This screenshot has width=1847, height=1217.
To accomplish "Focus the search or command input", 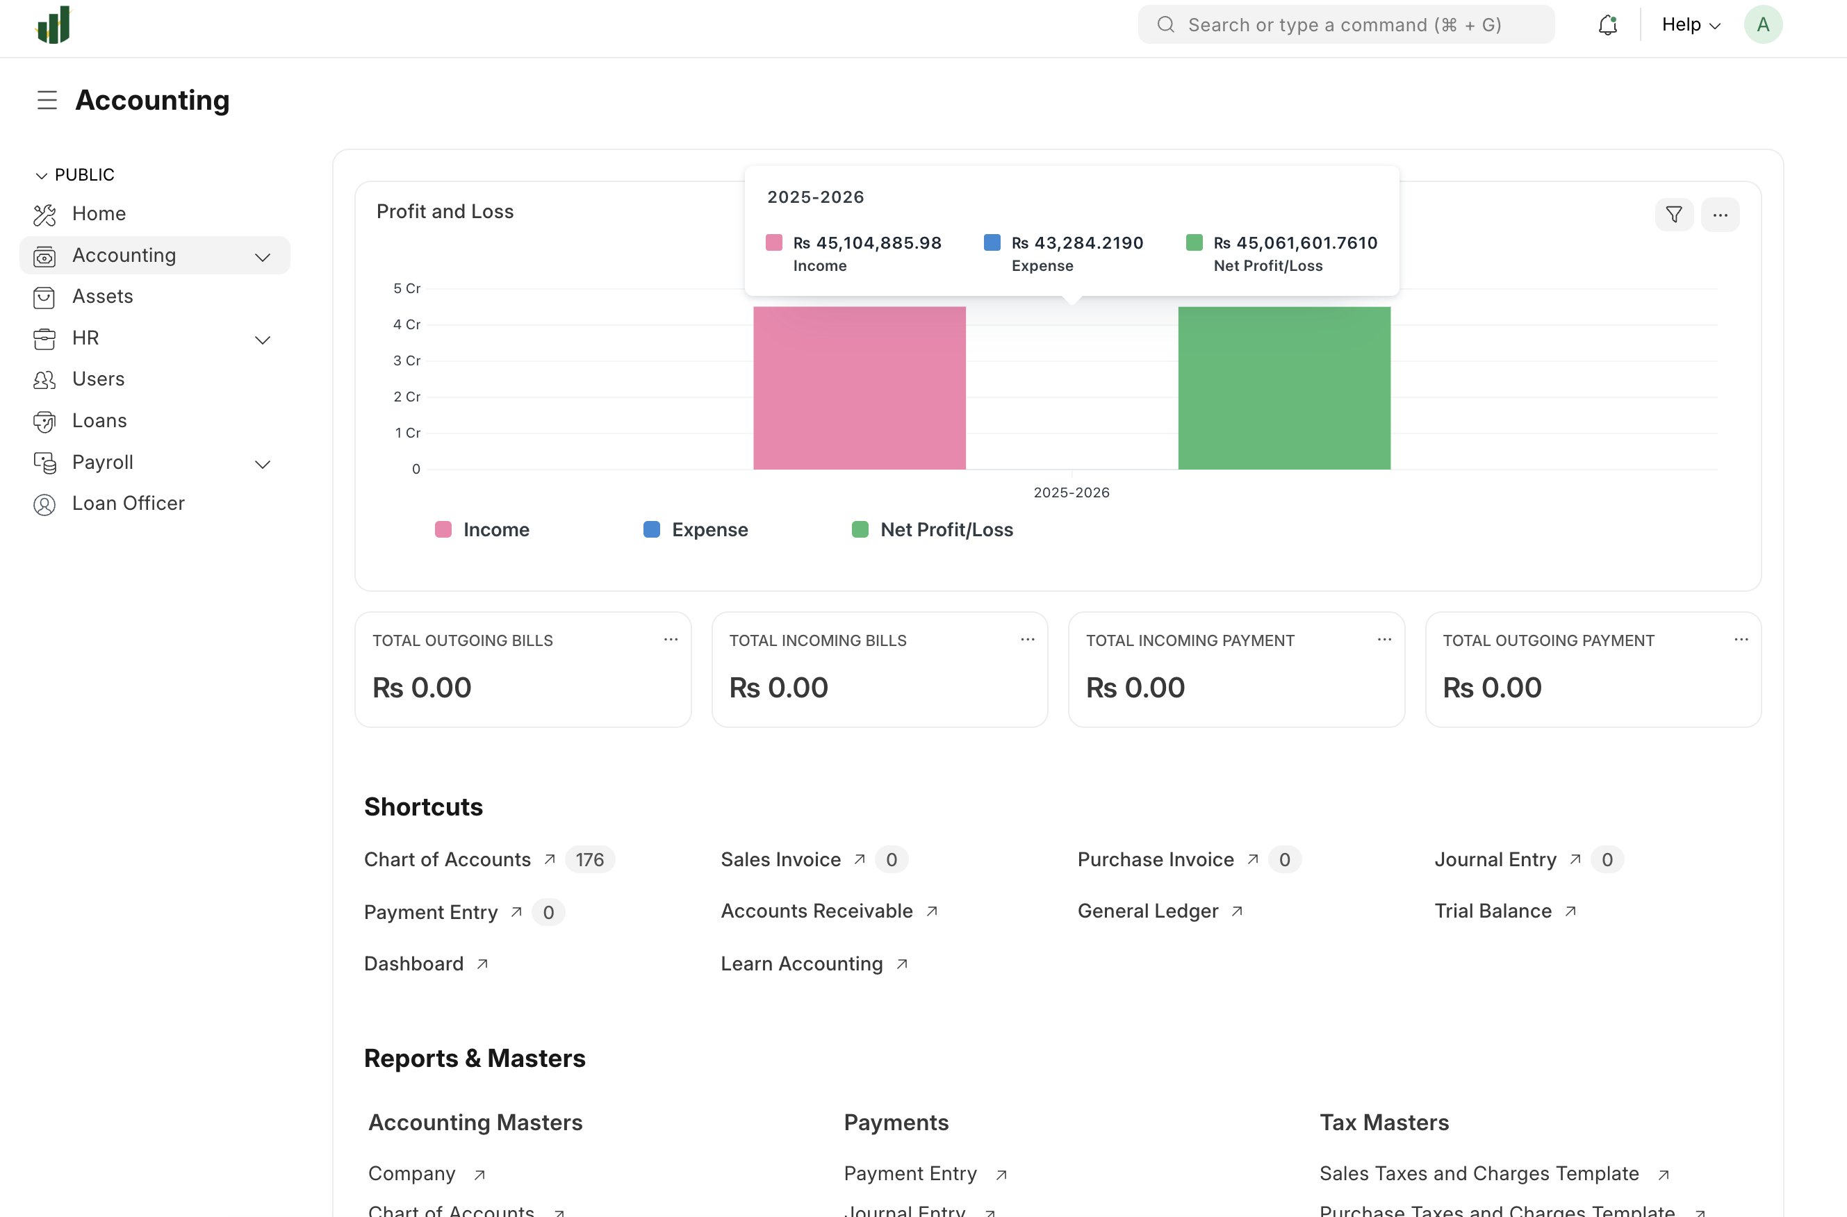I will pos(1345,25).
